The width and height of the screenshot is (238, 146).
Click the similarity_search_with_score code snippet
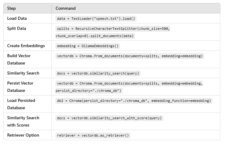coord(109,118)
